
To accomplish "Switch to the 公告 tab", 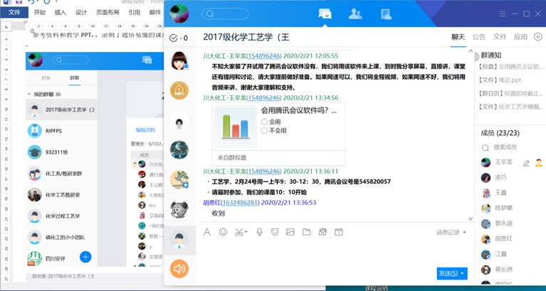I will point(479,37).
